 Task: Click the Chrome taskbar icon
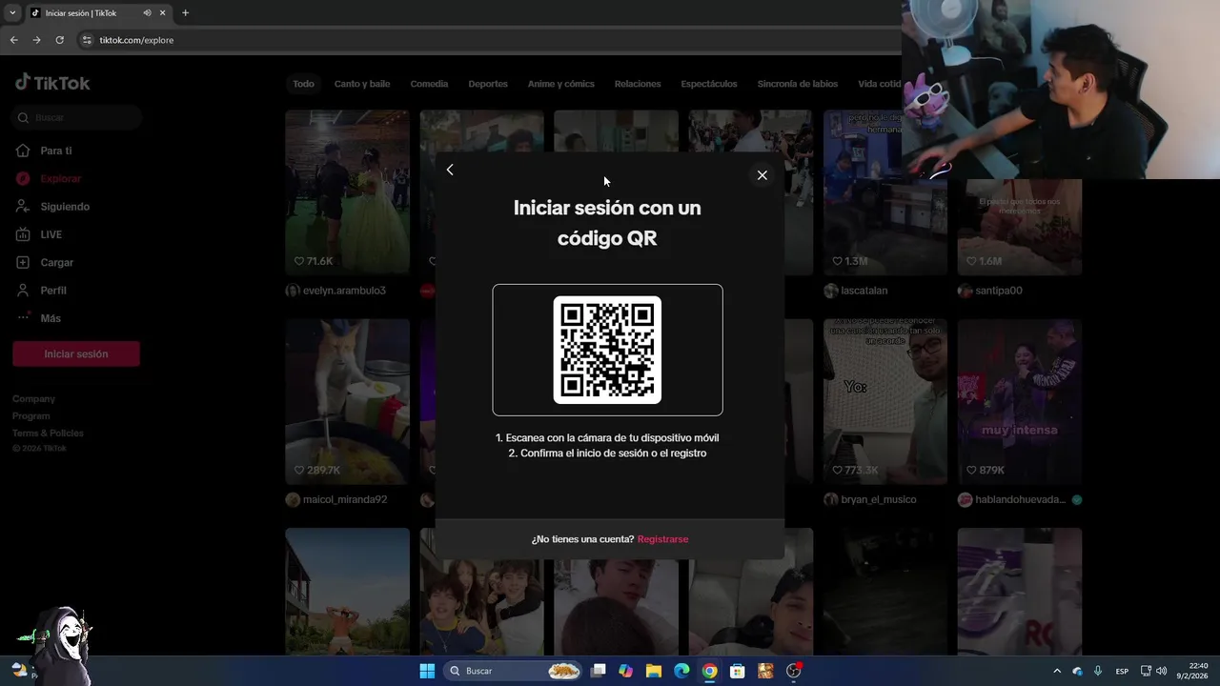(709, 671)
